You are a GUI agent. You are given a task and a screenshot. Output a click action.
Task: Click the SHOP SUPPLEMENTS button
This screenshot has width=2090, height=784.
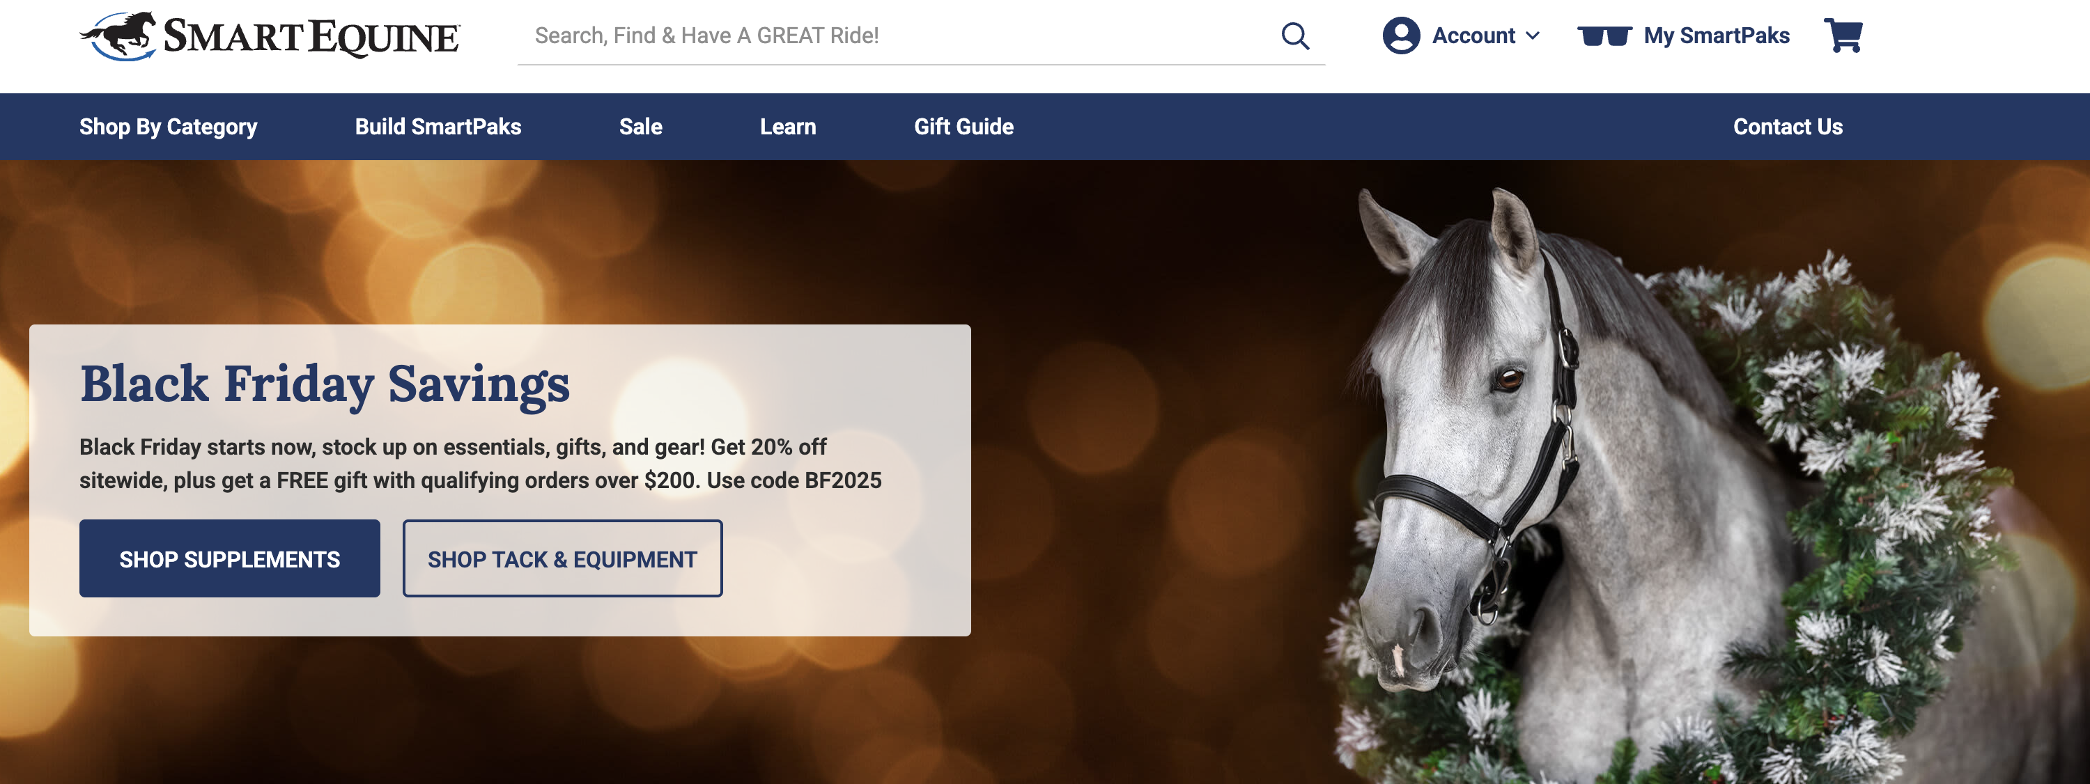coord(230,558)
